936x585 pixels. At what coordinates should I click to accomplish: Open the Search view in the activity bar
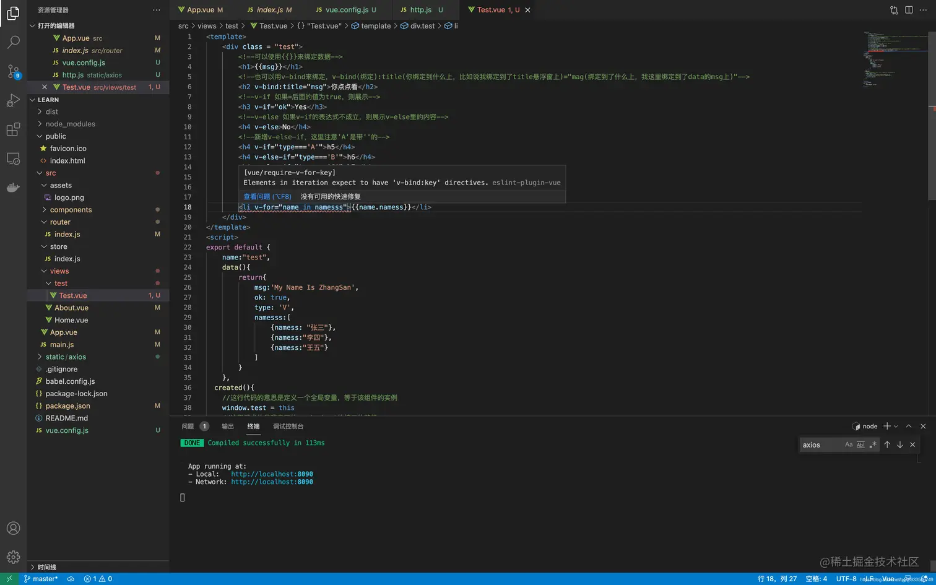coord(13,42)
